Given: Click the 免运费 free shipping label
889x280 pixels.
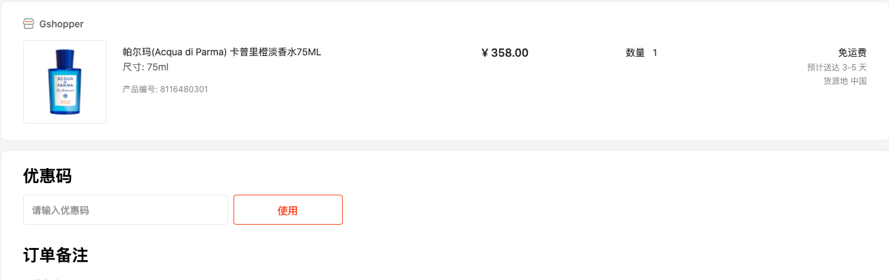Looking at the screenshot, I should (x=852, y=53).
